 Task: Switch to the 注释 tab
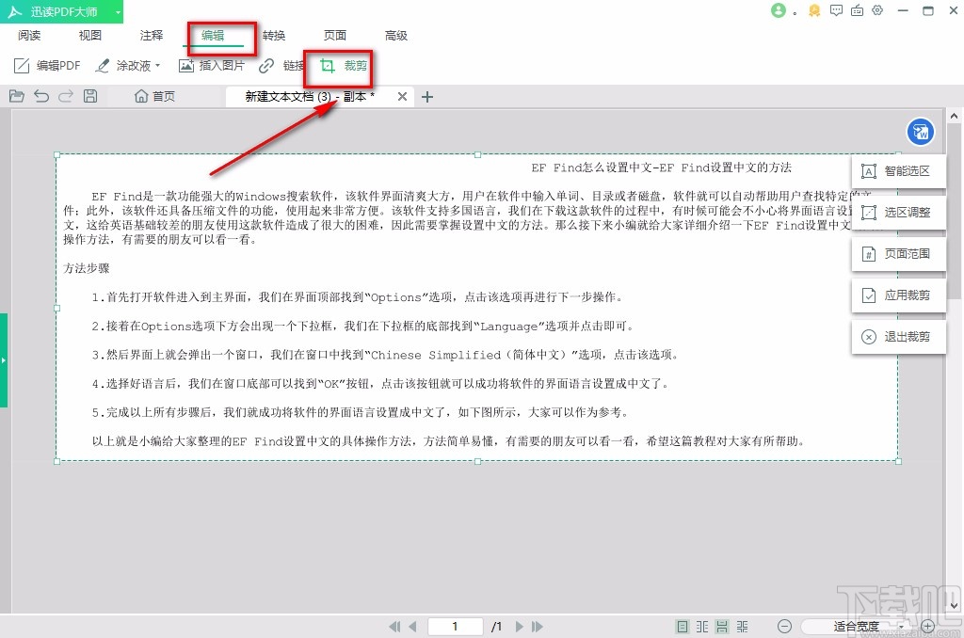tap(152, 36)
